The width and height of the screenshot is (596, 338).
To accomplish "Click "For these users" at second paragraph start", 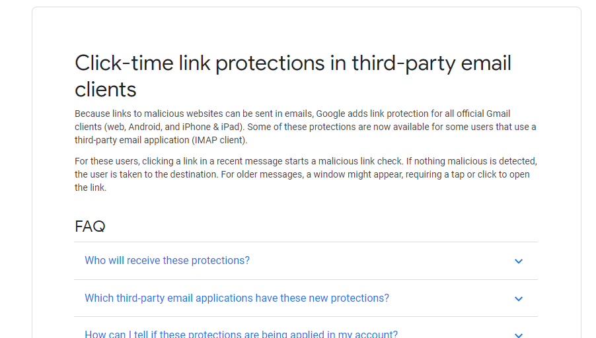I will tap(107, 161).
